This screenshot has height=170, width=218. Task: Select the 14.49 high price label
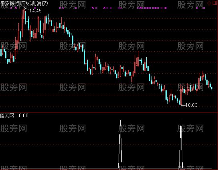35,11
